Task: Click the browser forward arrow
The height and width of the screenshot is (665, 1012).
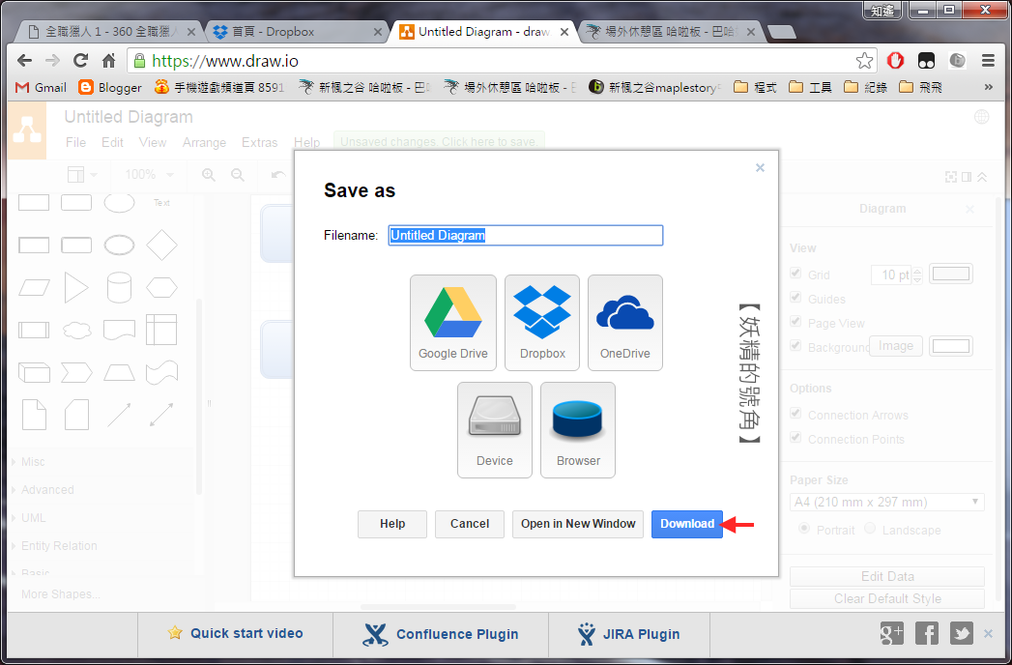Action: pos(53,61)
